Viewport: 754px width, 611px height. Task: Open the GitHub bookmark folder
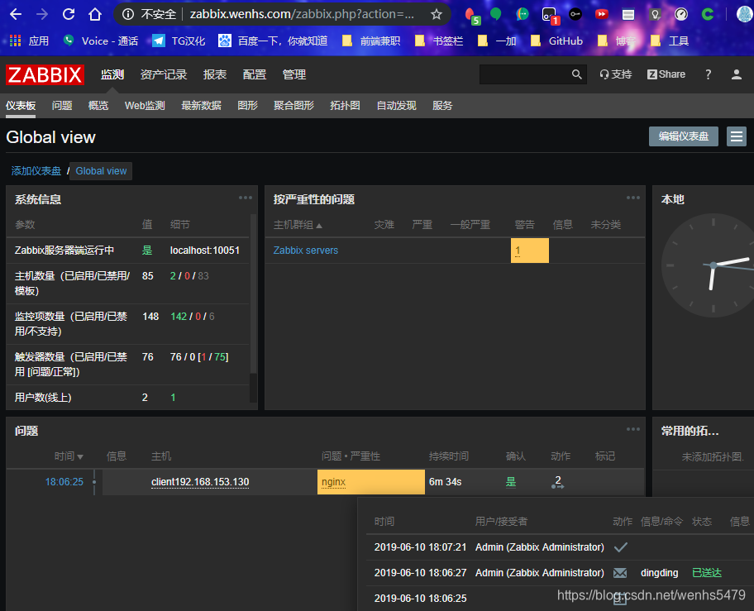(556, 41)
